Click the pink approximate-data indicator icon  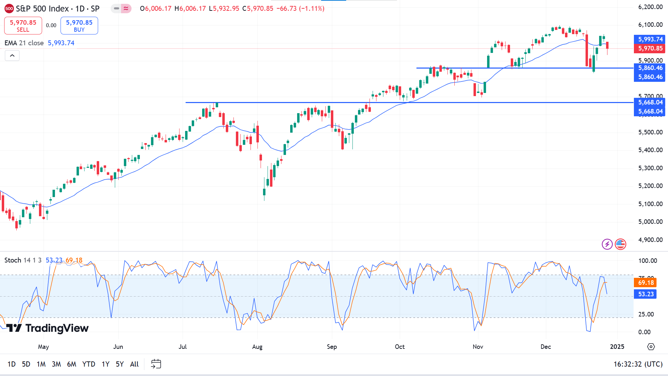[126, 8]
